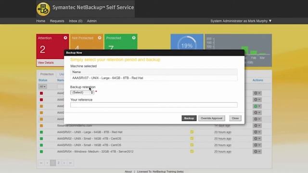This screenshot has height=173, width=308.
Task: Go to page 2 in the pager
Action: click(x=58, y=163)
